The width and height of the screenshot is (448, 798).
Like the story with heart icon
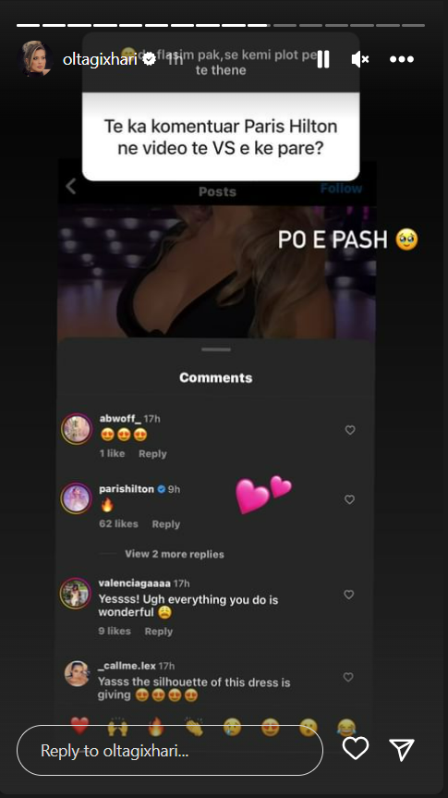coord(355,749)
